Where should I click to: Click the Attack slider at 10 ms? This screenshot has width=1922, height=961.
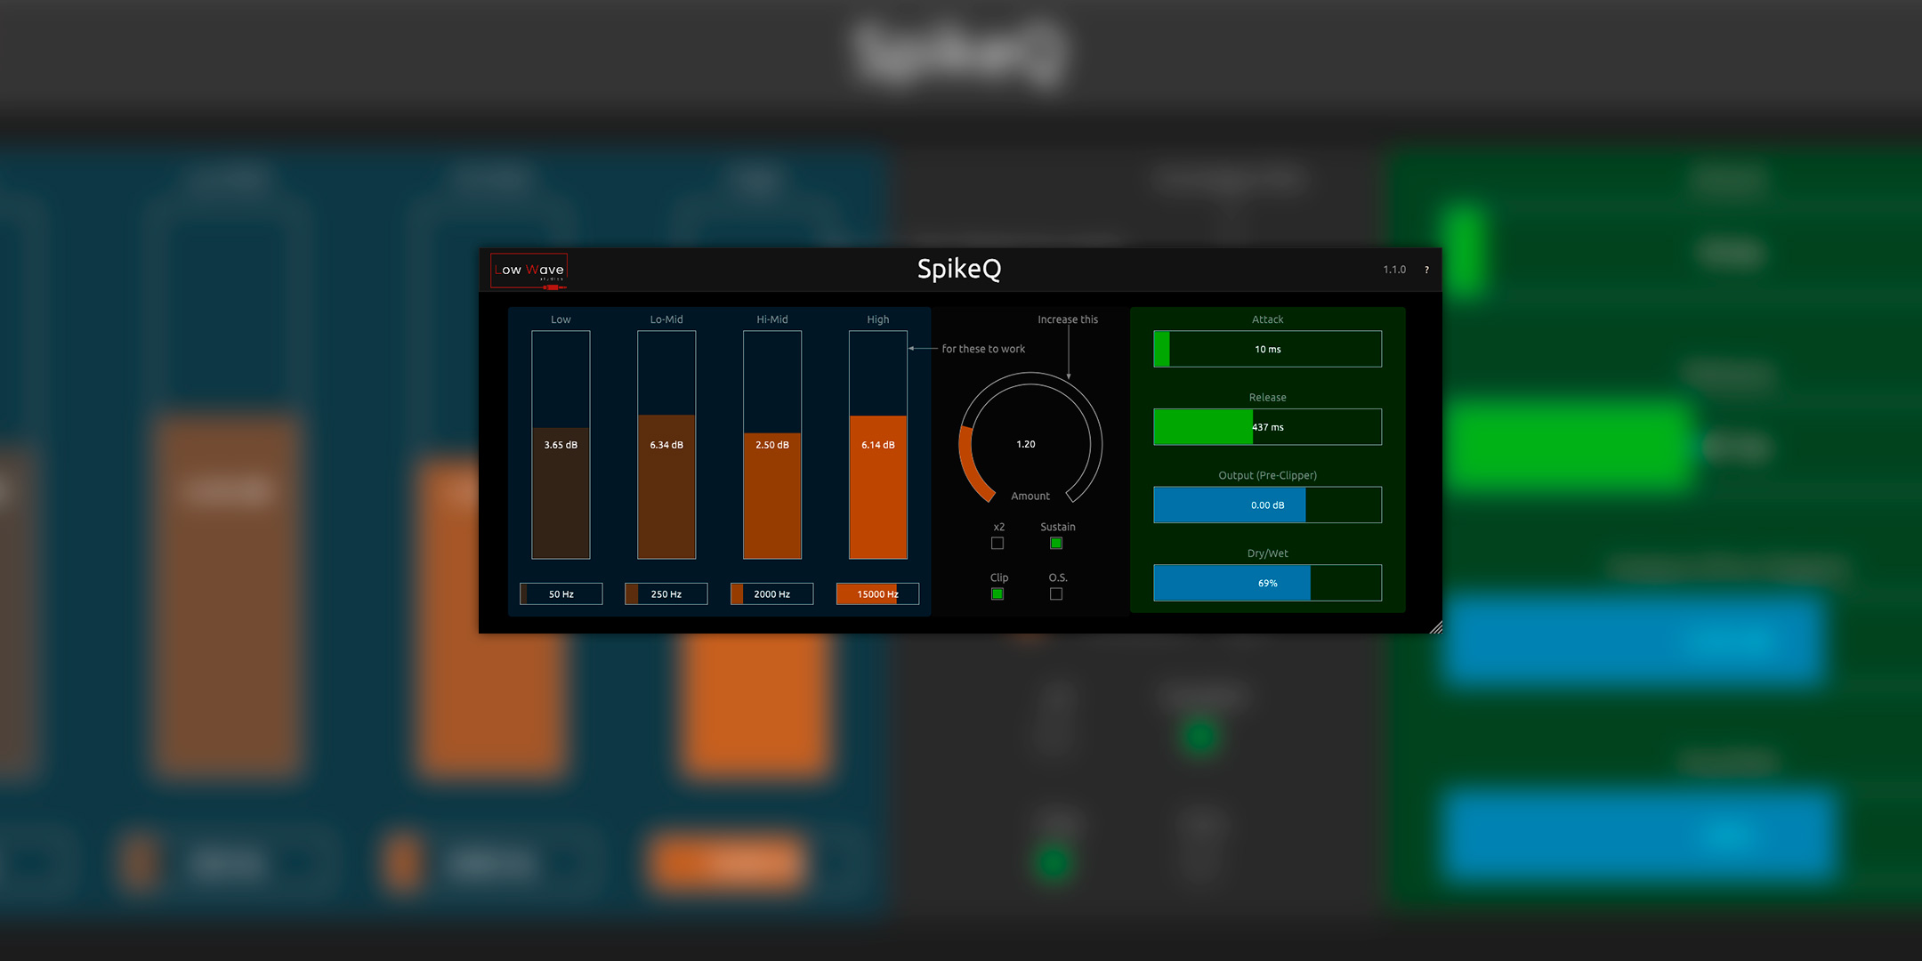coord(1267,349)
